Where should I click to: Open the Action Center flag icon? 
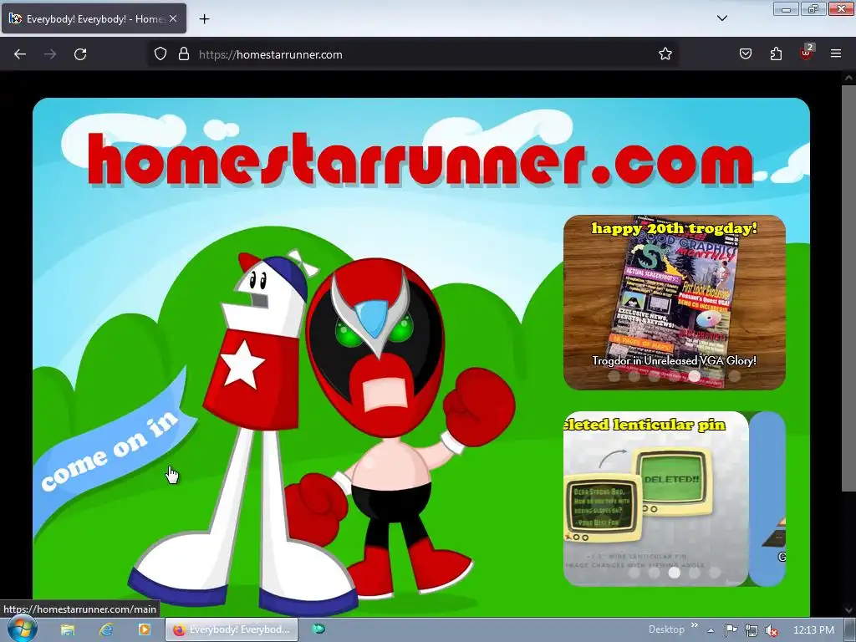pyautogui.click(x=731, y=630)
